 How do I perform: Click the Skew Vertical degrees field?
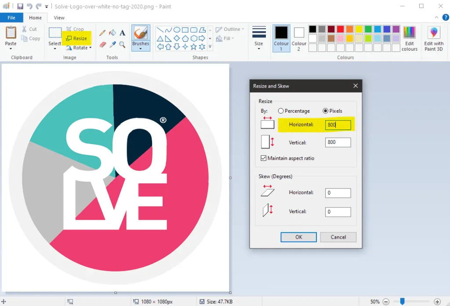pos(338,212)
